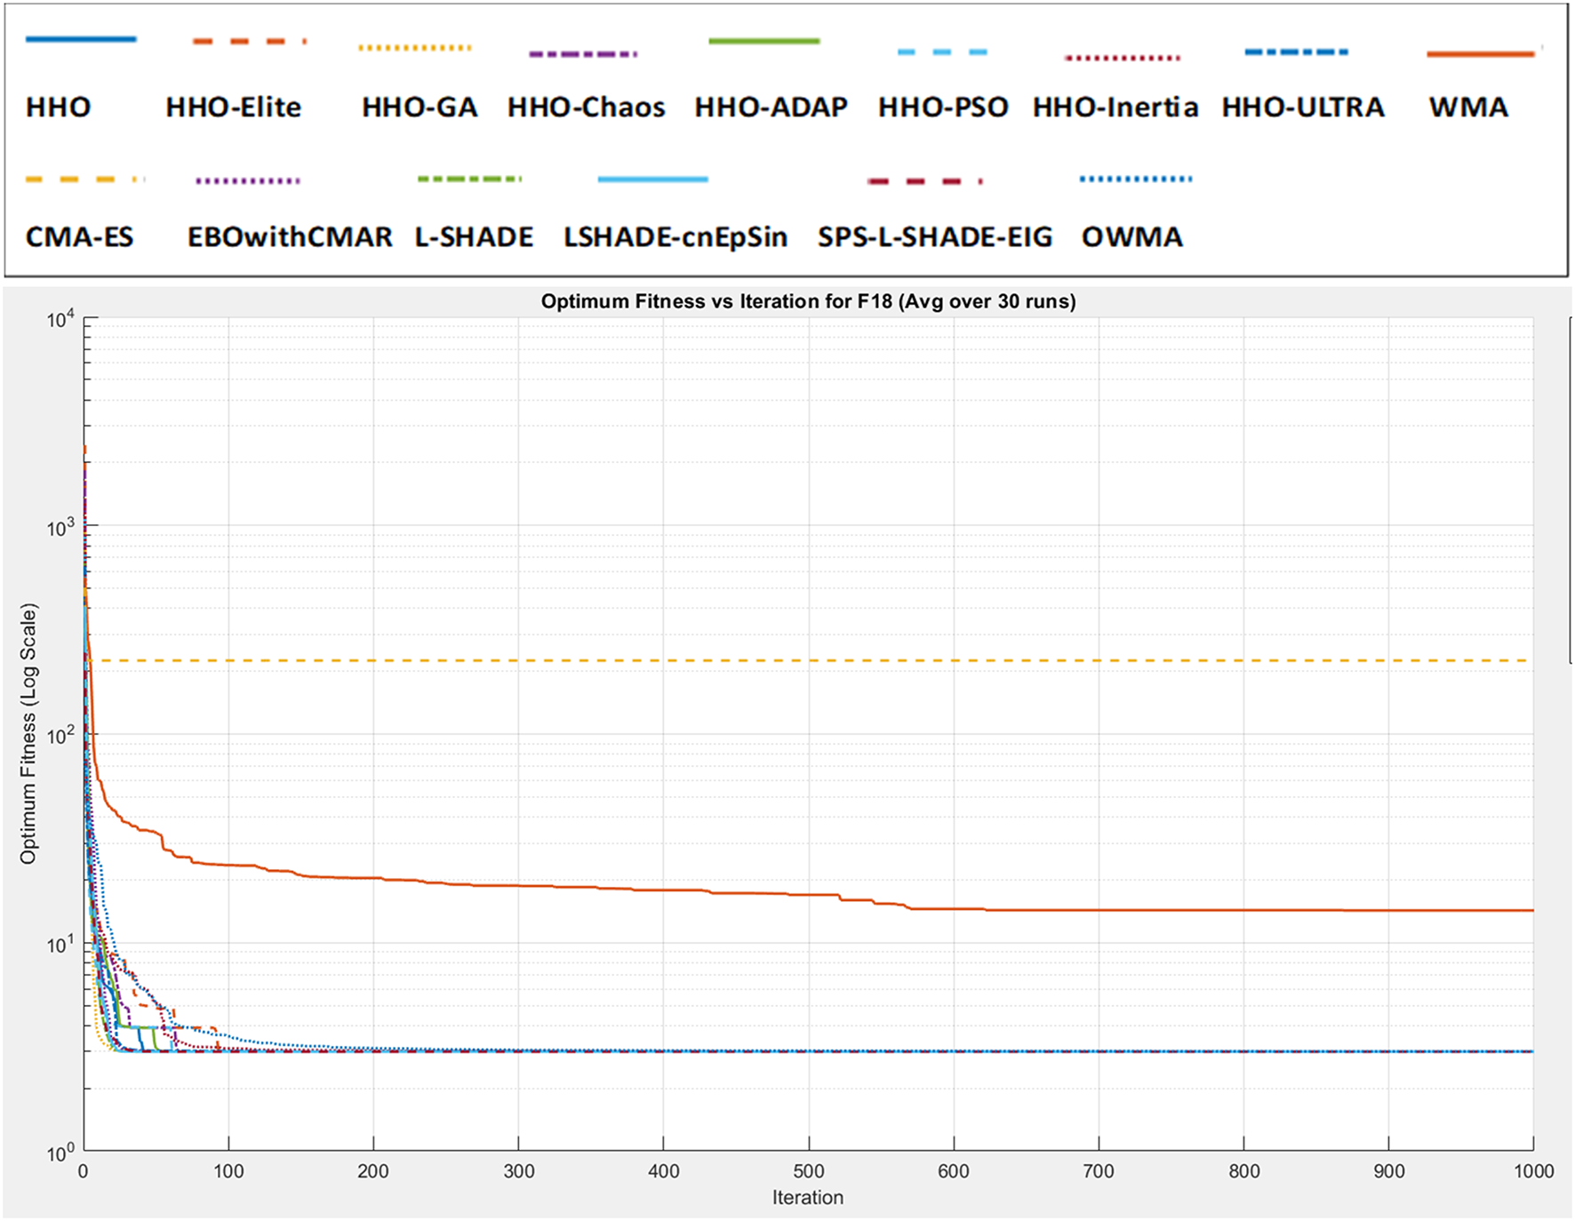
Task: Select the Iteration x-axis label
Action: (807, 1197)
